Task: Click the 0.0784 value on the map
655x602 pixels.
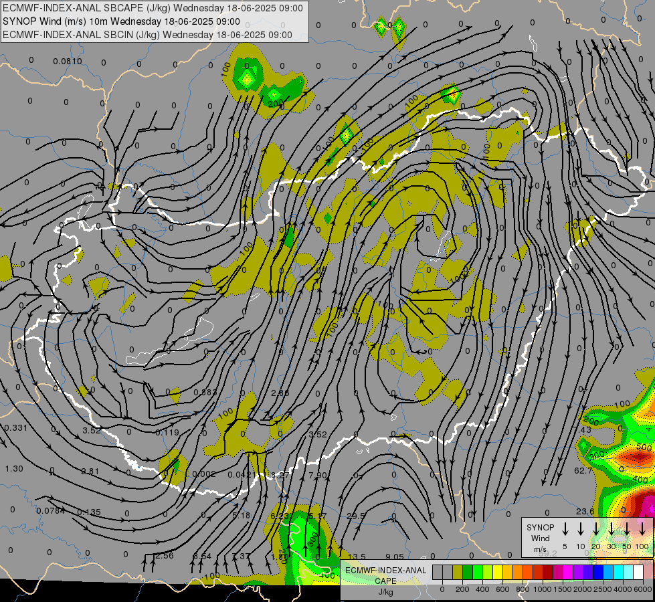Action: pos(51,511)
